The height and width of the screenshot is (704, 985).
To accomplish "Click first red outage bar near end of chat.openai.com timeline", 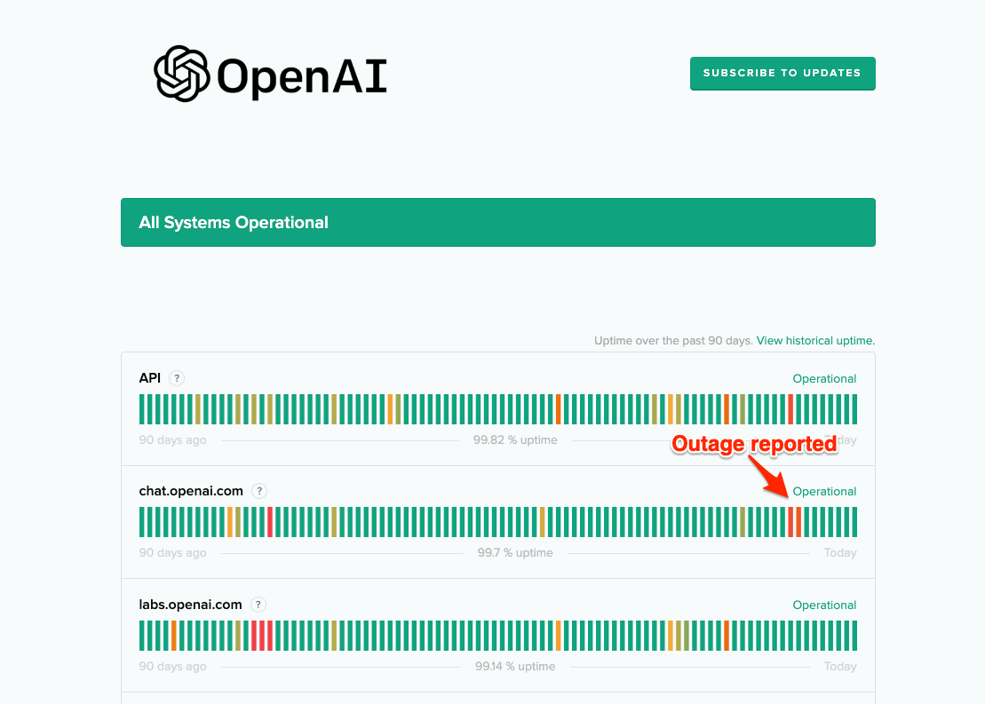I will (x=790, y=523).
